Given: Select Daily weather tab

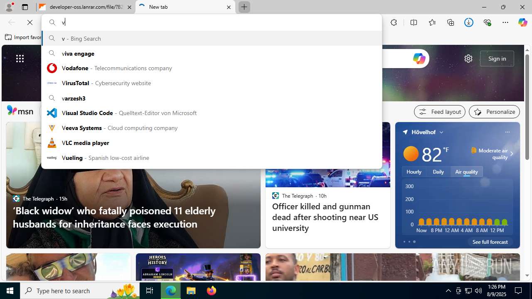Looking at the screenshot, I should click(438, 172).
